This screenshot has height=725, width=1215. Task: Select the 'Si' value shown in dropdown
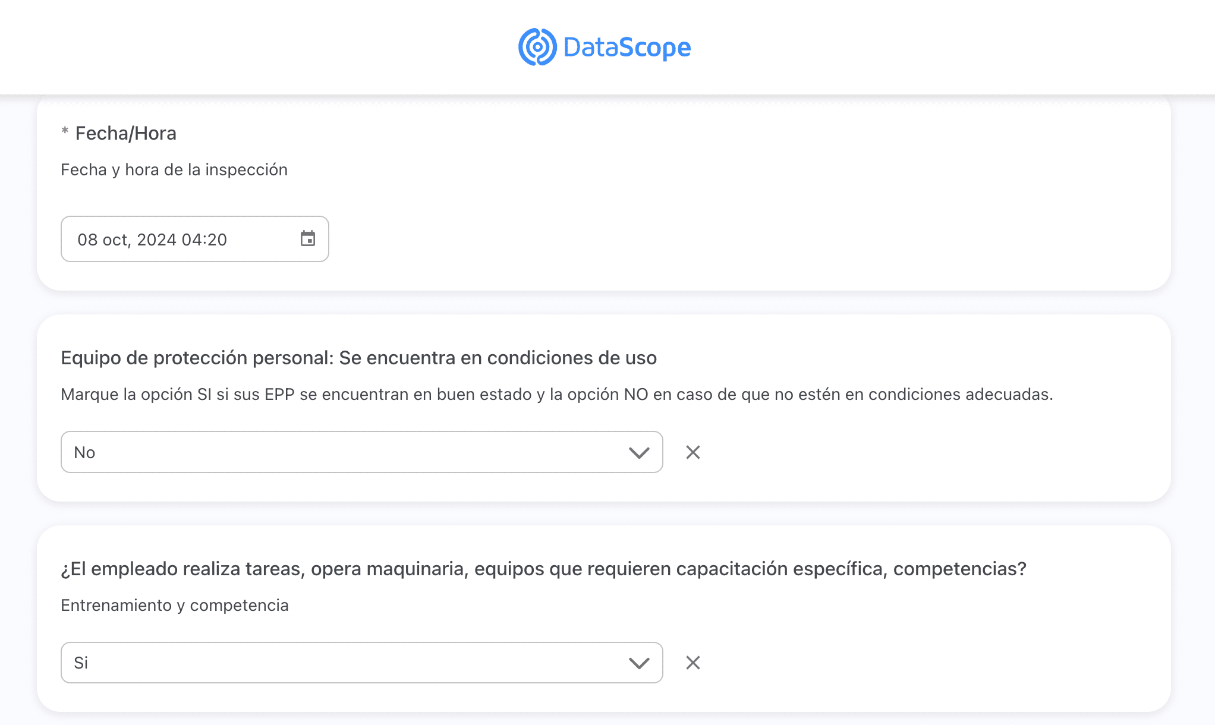tap(81, 663)
